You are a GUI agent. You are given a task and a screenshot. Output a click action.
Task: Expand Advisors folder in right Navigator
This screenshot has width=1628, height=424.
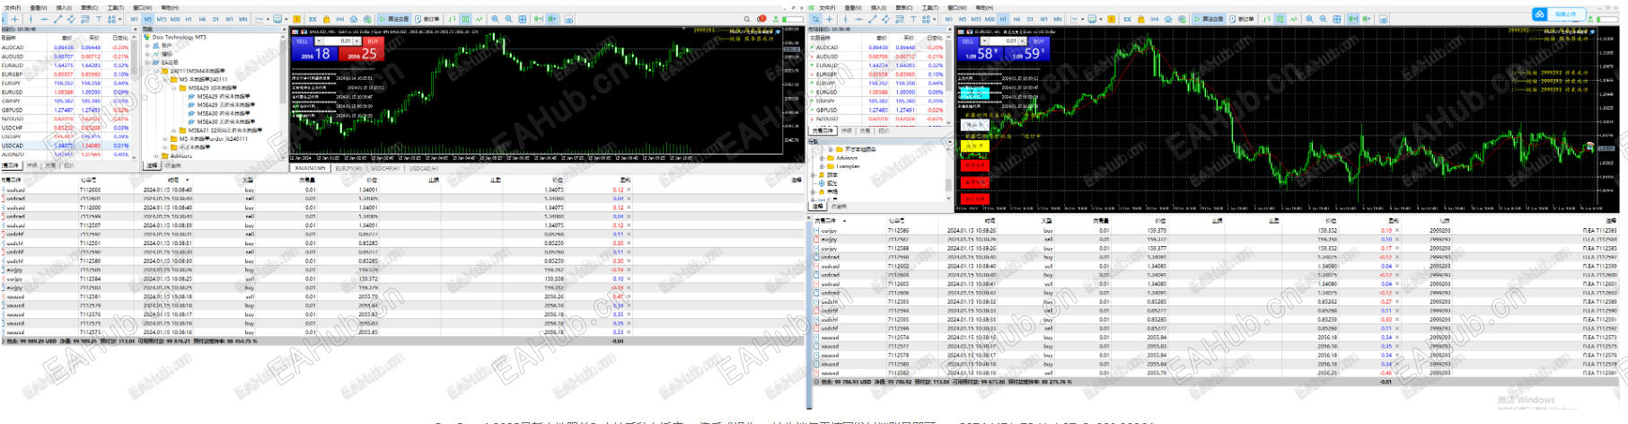click(822, 158)
